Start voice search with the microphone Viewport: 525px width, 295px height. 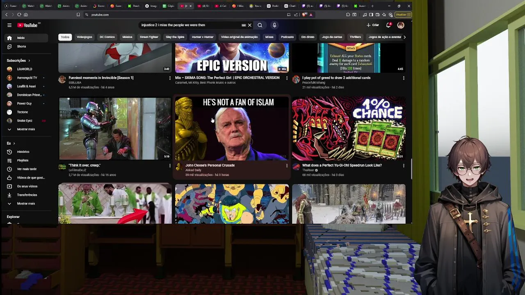(x=274, y=25)
